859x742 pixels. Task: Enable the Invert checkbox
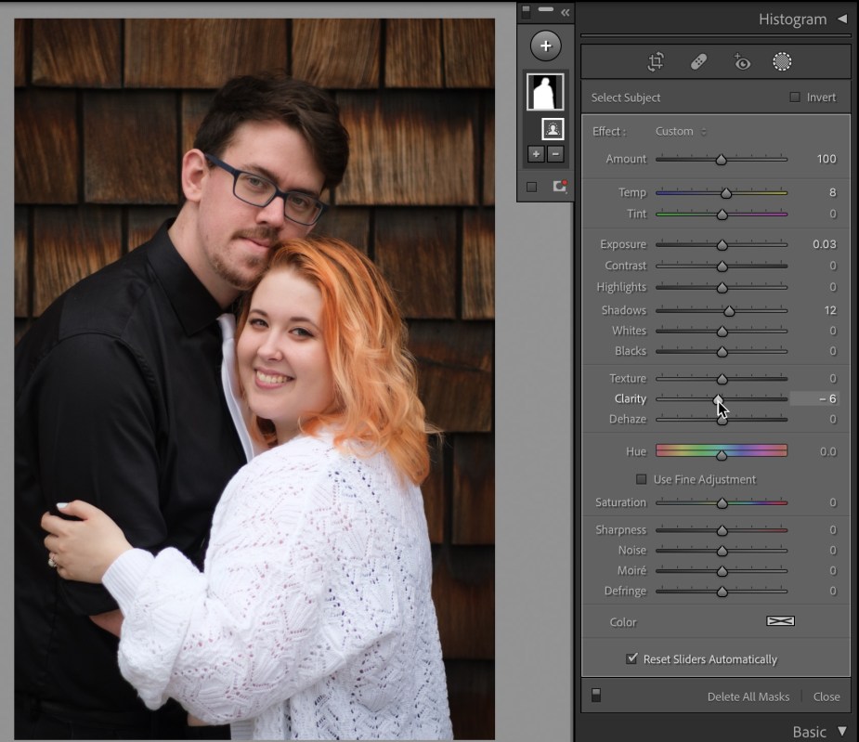795,97
